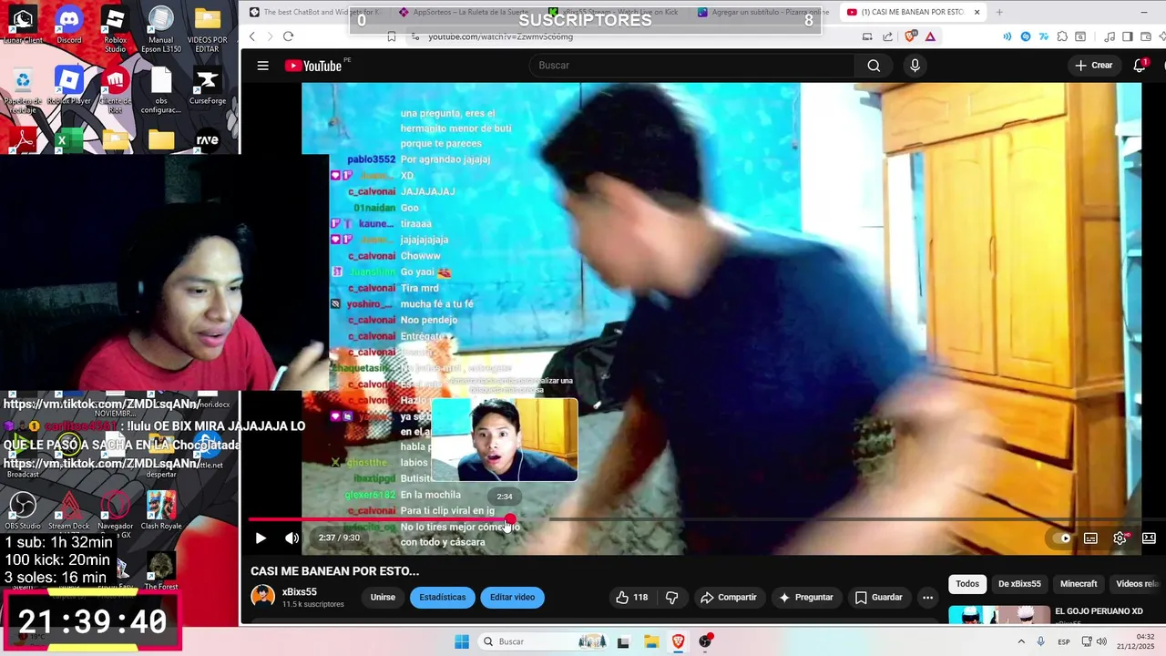The width and height of the screenshot is (1166, 656).
Task: Open EL GOJO PERUANO XD video thumbnail
Action: pyautogui.click(x=998, y=616)
